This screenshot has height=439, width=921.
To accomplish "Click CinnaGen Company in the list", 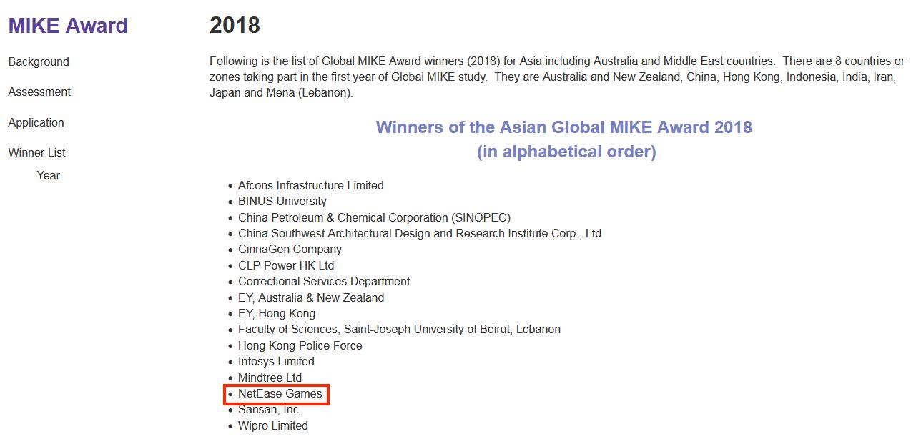I will pyautogui.click(x=290, y=249).
